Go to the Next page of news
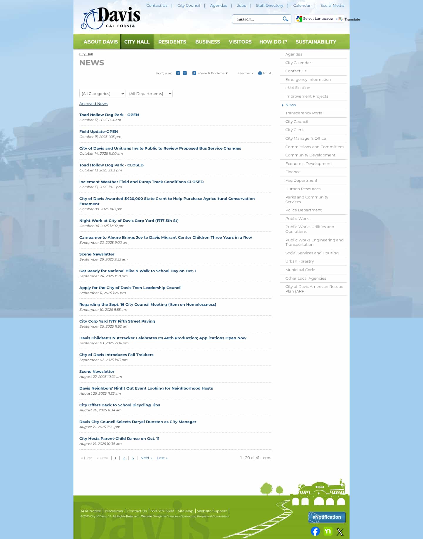The width and height of the screenshot is (423, 539). (146, 458)
